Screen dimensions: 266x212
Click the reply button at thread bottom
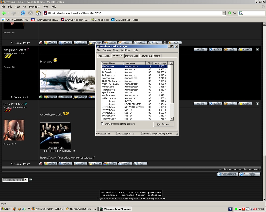tap(250, 174)
